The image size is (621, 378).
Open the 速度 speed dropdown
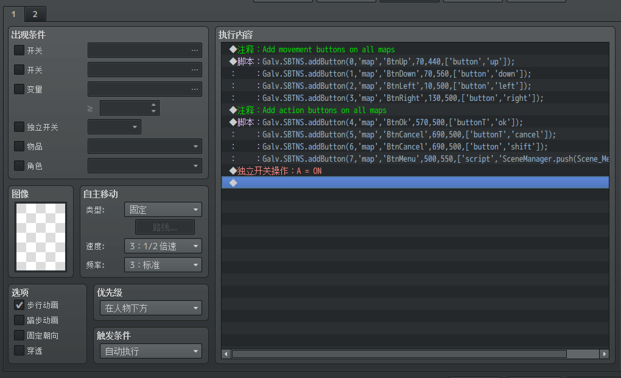(163, 246)
